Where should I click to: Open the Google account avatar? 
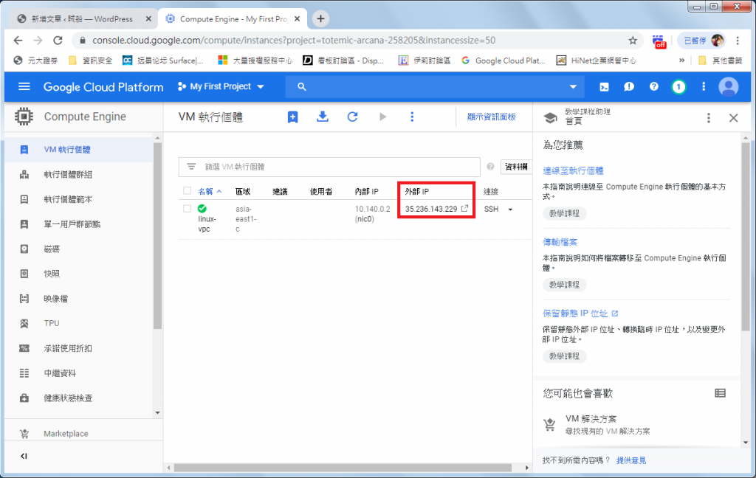729,87
